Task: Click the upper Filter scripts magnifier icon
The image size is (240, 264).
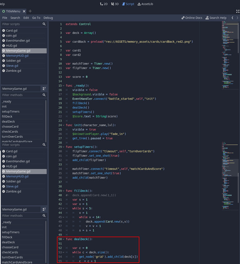Action: [44, 24]
